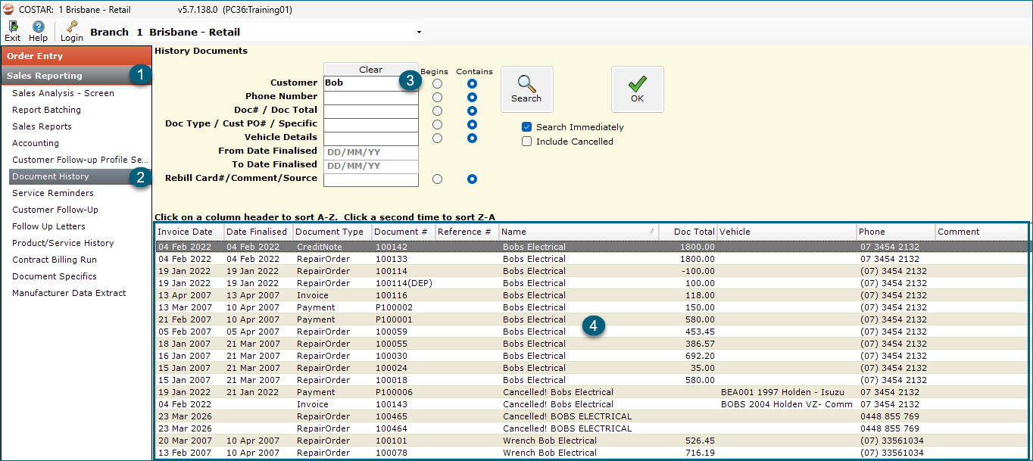
Task: Open Contract Billing Run
Action: point(55,260)
